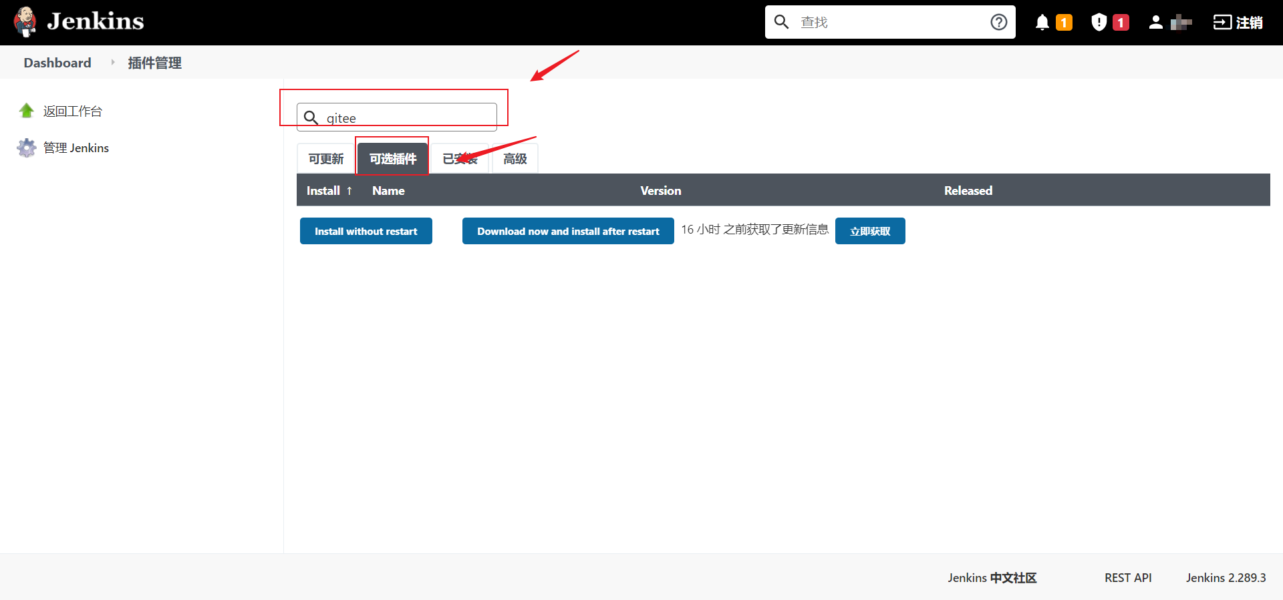Click the Manage Jenkins gear icon
This screenshot has width=1283, height=600.
pyautogui.click(x=27, y=147)
